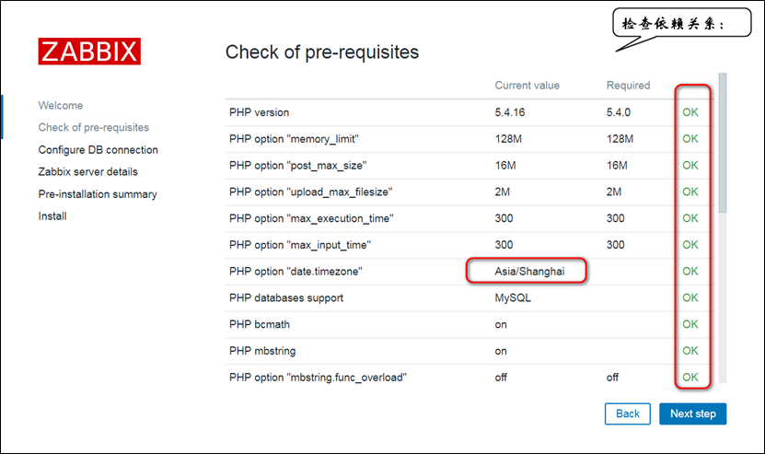765x454 pixels.
Task: Click the Required column header
Action: coord(628,86)
